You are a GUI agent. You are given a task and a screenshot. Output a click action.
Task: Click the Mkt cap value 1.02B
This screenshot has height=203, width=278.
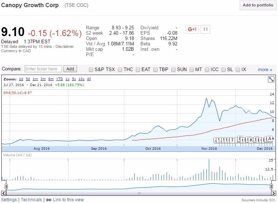pyautogui.click(x=128, y=49)
